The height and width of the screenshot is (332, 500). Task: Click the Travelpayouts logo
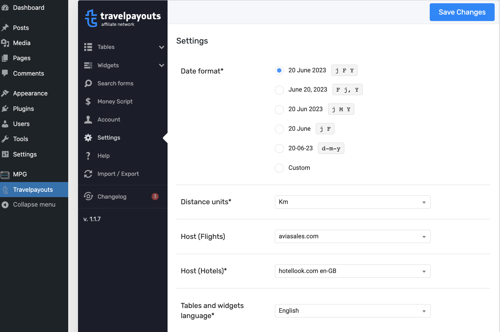click(x=122, y=18)
